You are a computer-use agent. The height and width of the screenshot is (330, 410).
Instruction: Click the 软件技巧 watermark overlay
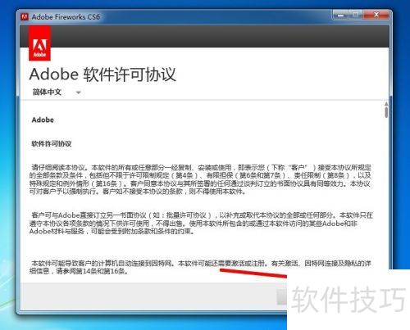click(x=348, y=300)
